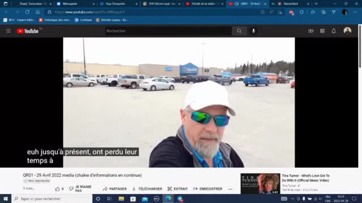The image size is (362, 203).
Task: Open the Tina Turner What's Love title link
Action: pyautogui.click(x=305, y=178)
